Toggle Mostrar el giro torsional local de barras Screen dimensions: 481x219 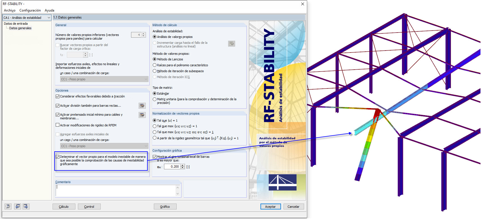154,157
